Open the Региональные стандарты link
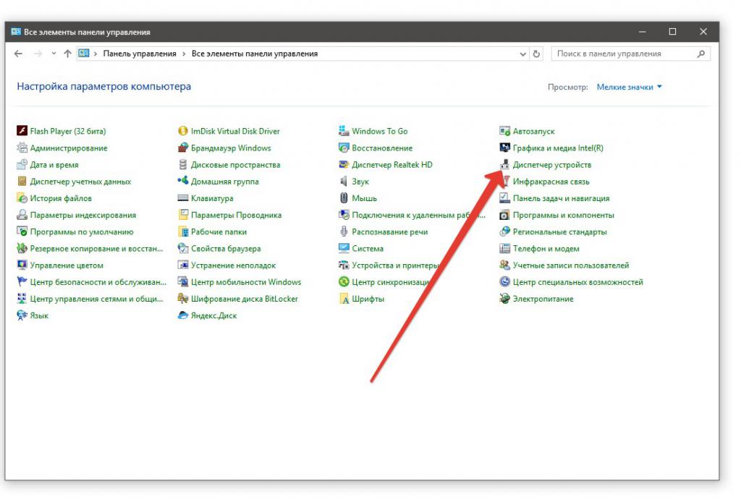The height and width of the screenshot is (502, 741). click(559, 232)
